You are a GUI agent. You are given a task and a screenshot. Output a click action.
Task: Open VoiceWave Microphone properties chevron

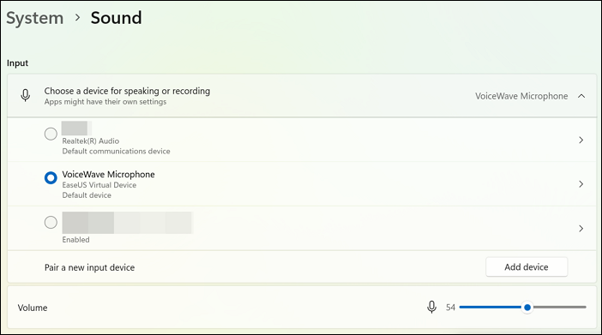point(581,184)
